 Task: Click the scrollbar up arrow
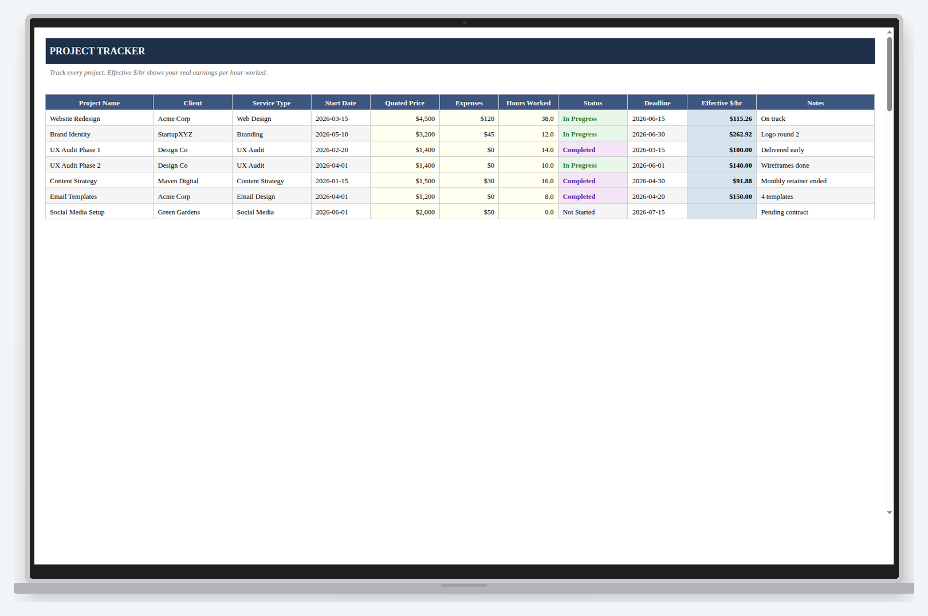890,32
